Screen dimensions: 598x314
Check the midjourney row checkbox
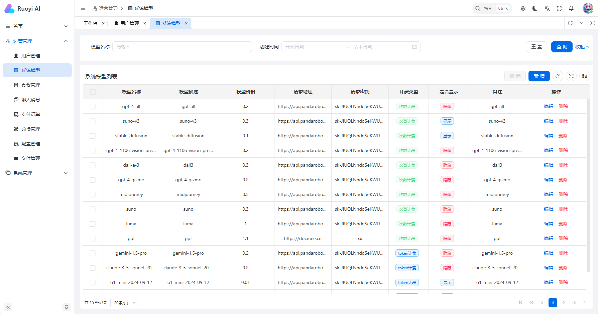[93, 195]
